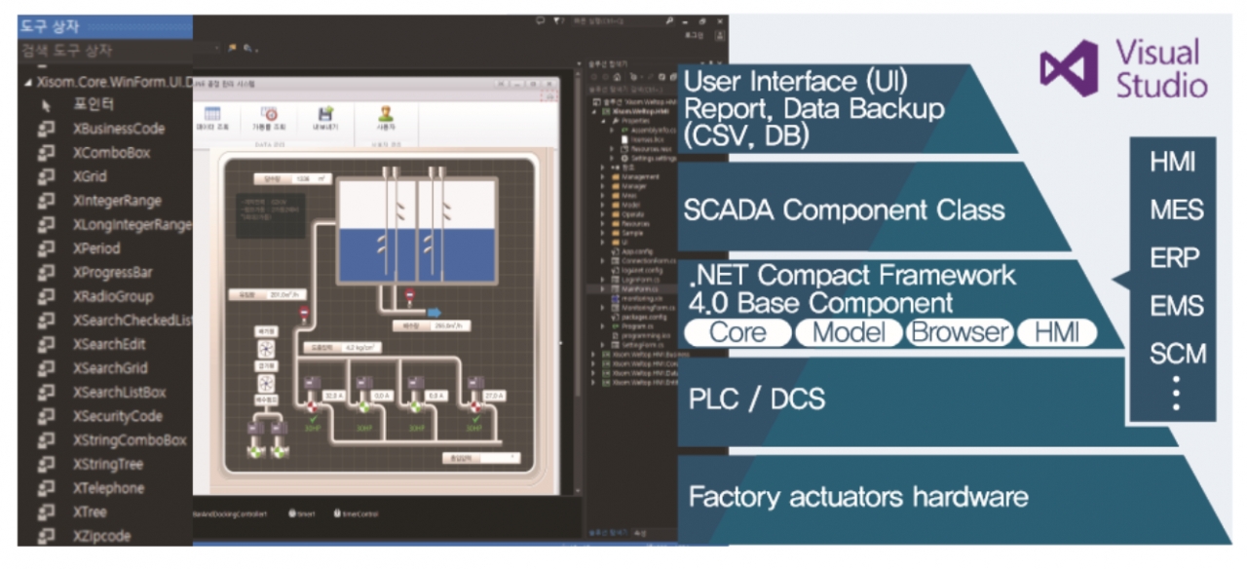
Task: Expand the Properties node in solution tree
Action: [604, 120]
